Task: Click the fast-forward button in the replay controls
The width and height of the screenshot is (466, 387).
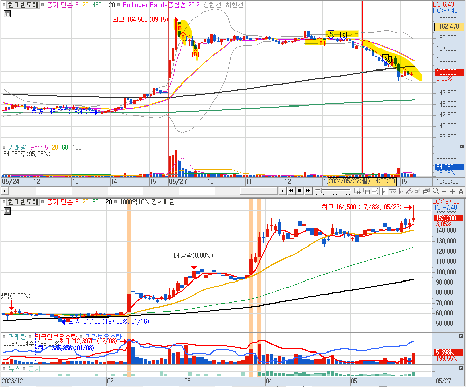Action: click(308, 191)
